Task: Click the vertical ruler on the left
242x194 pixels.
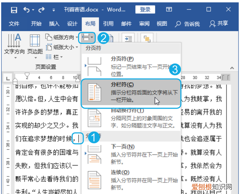Action: [8, 139]
